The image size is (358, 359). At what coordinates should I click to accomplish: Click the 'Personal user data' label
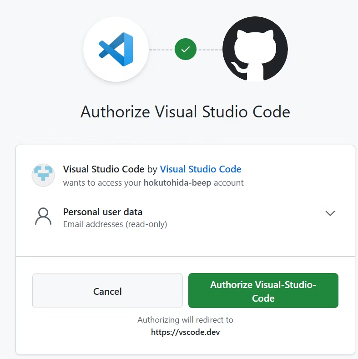click(x=103, y=212)
